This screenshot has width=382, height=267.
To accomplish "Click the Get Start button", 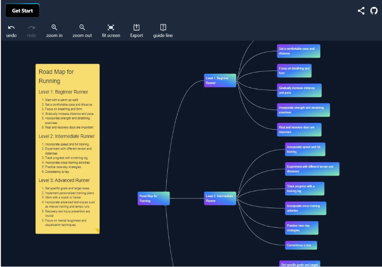I will pos(22,11).
